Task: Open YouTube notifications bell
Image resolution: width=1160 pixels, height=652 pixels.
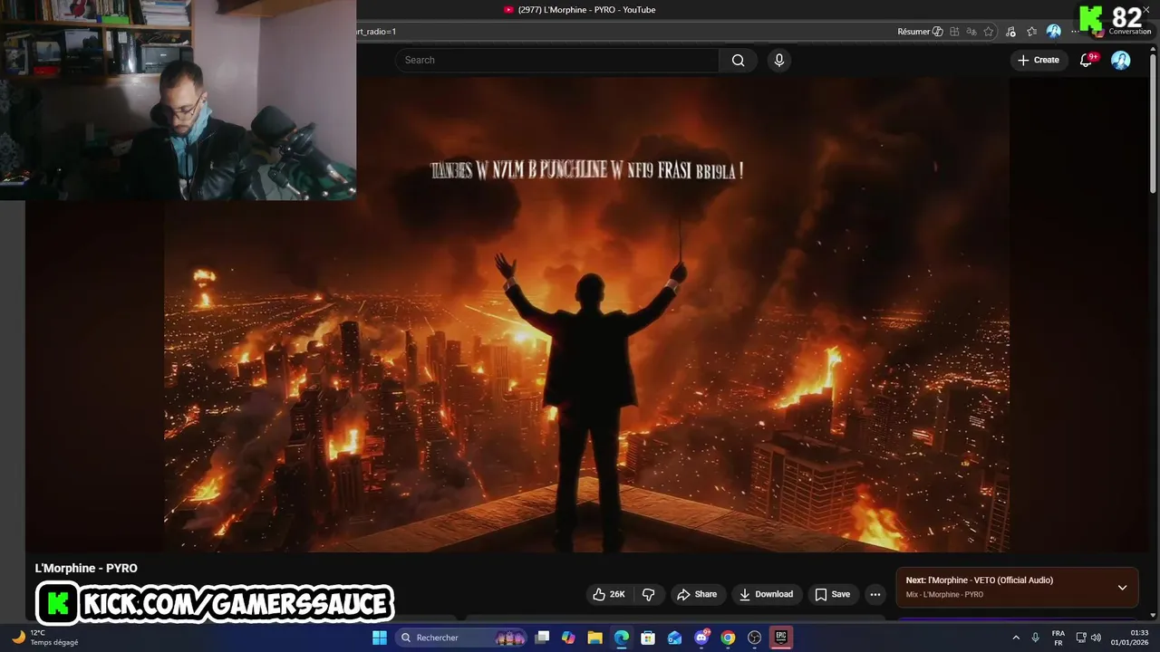Action: [1087, 60]
